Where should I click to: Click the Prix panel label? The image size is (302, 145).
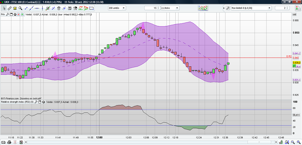point(3,14)
